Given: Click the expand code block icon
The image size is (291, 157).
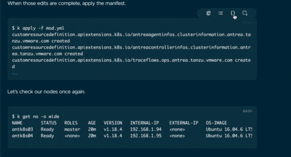Looking at the screenshot, I should (x=245, y=13).
